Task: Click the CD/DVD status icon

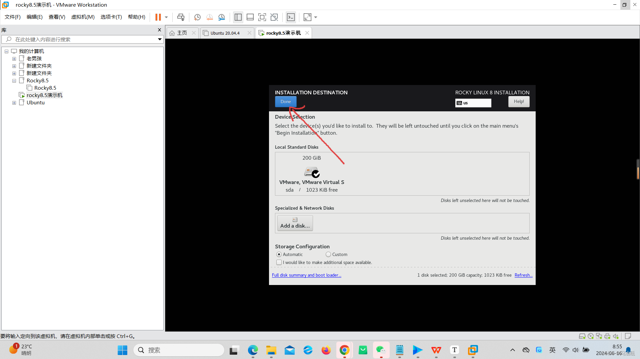Action: (591, 336)
